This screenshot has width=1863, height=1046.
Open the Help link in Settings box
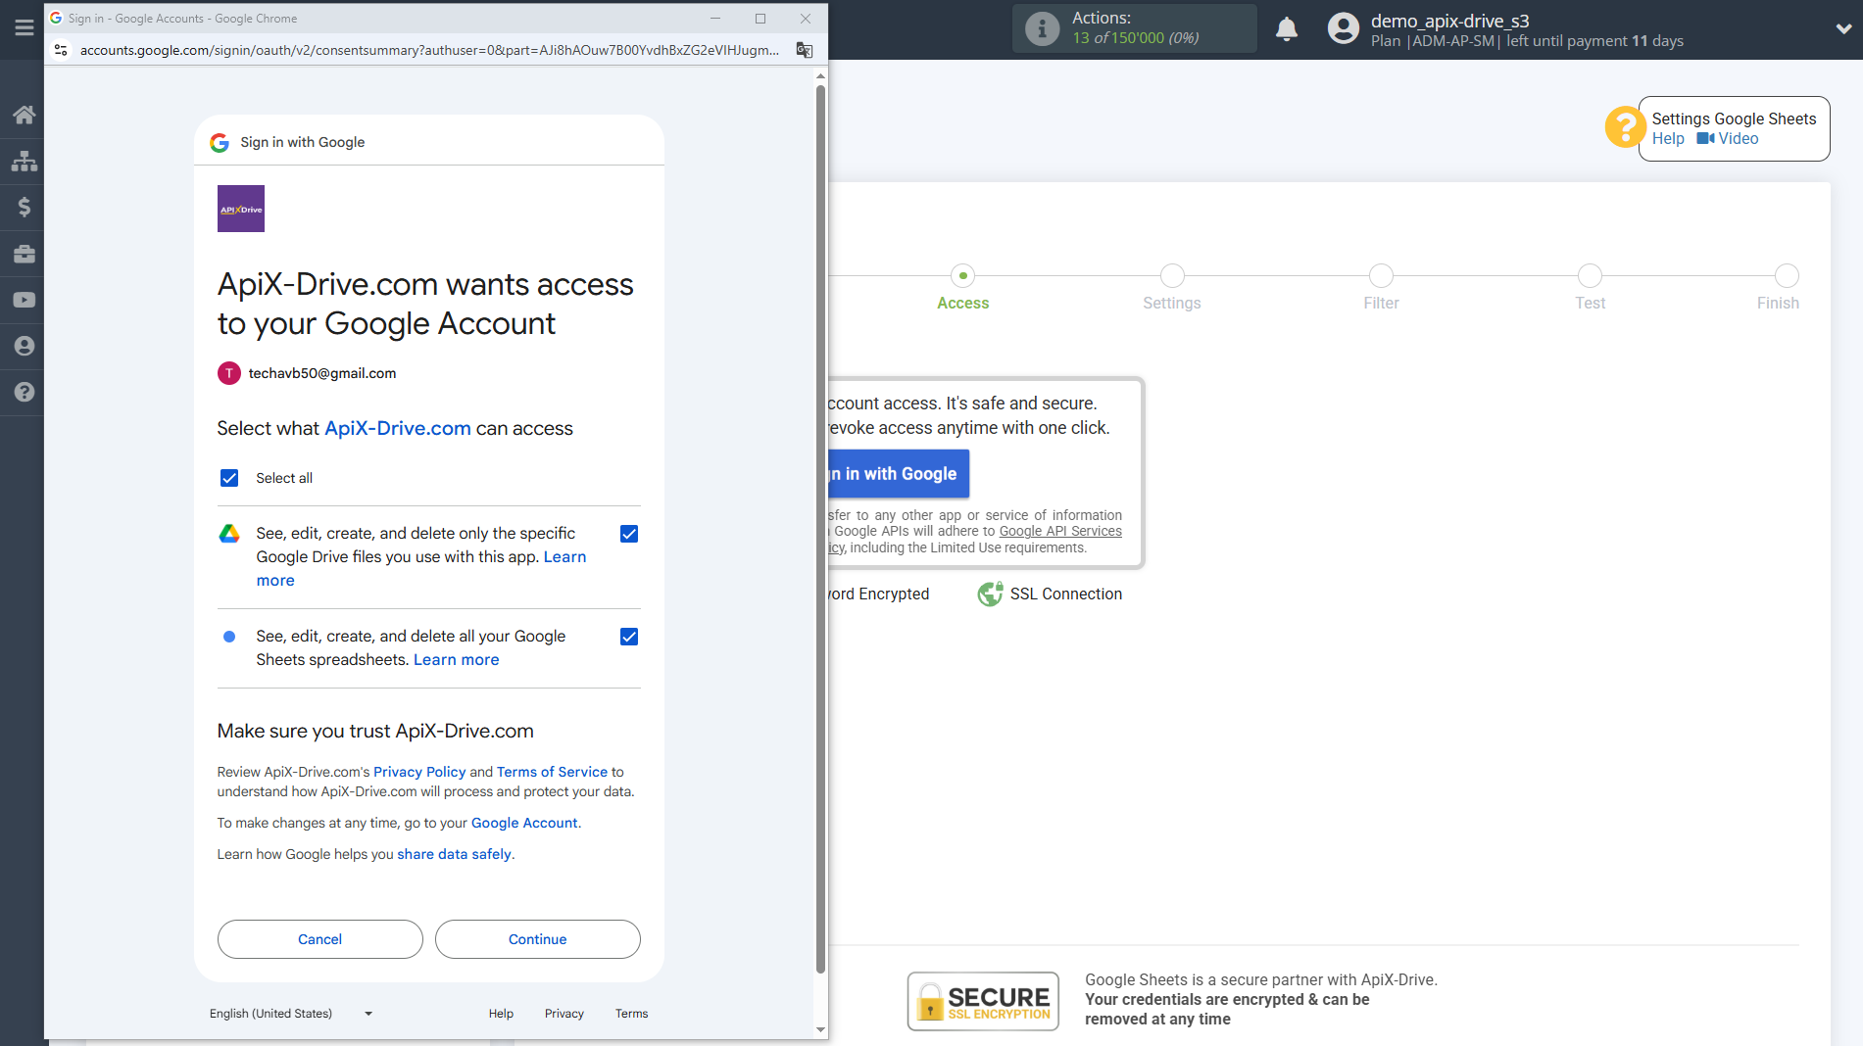pos(1668,138)
